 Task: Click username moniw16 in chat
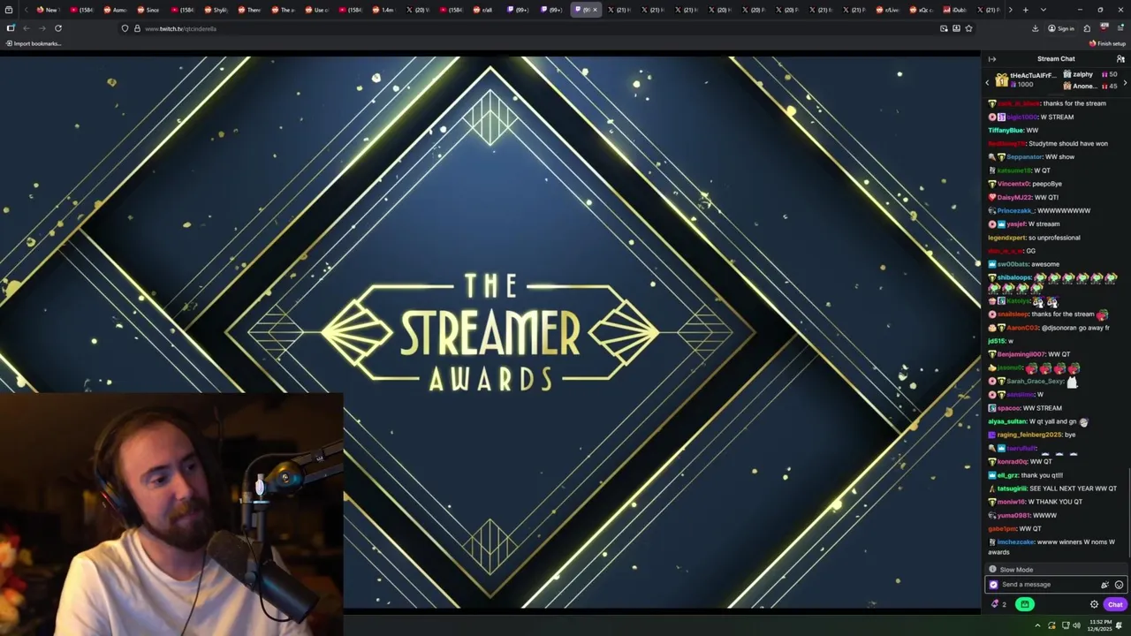(1011, 502)
